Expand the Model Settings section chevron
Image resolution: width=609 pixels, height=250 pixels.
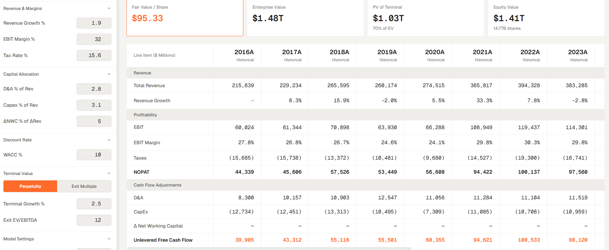pyautogui.click(x=109, y=239)
